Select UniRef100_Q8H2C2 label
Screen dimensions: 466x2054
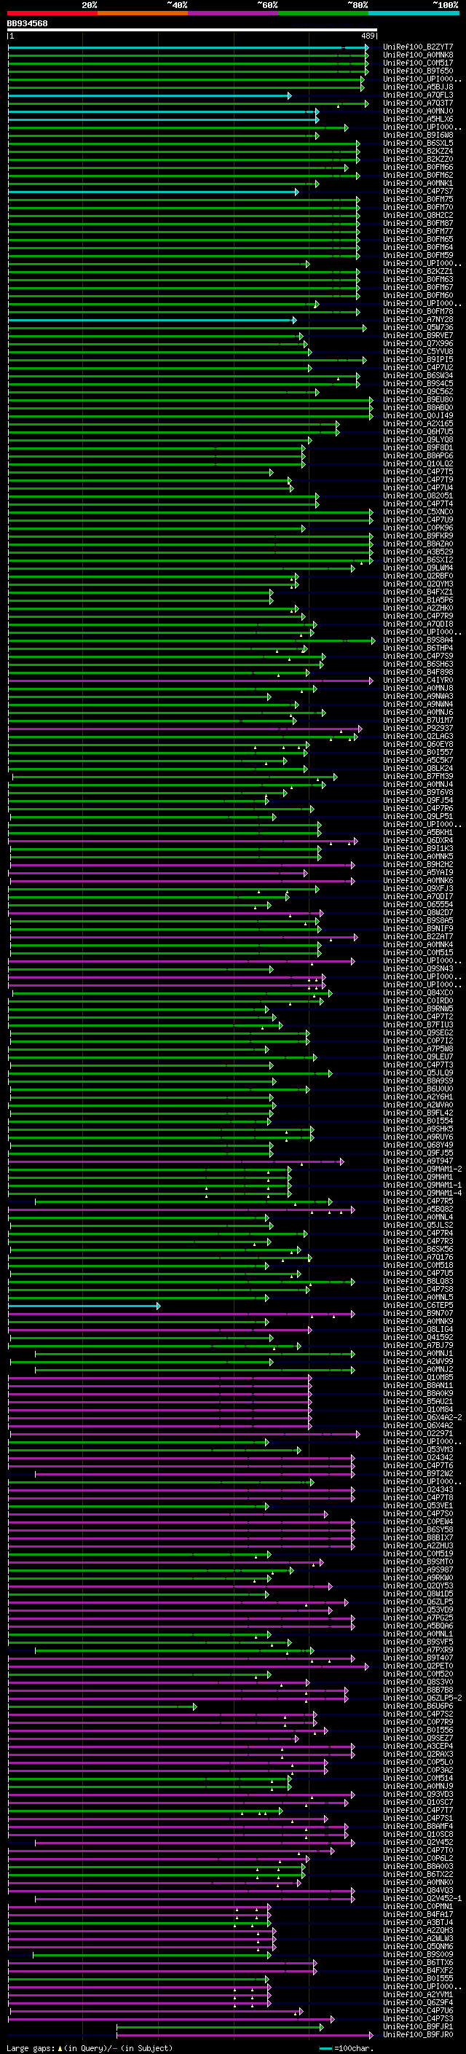418,215
